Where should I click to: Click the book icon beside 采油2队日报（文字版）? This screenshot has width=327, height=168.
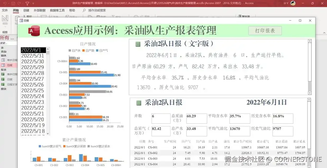tap(138, 44)
